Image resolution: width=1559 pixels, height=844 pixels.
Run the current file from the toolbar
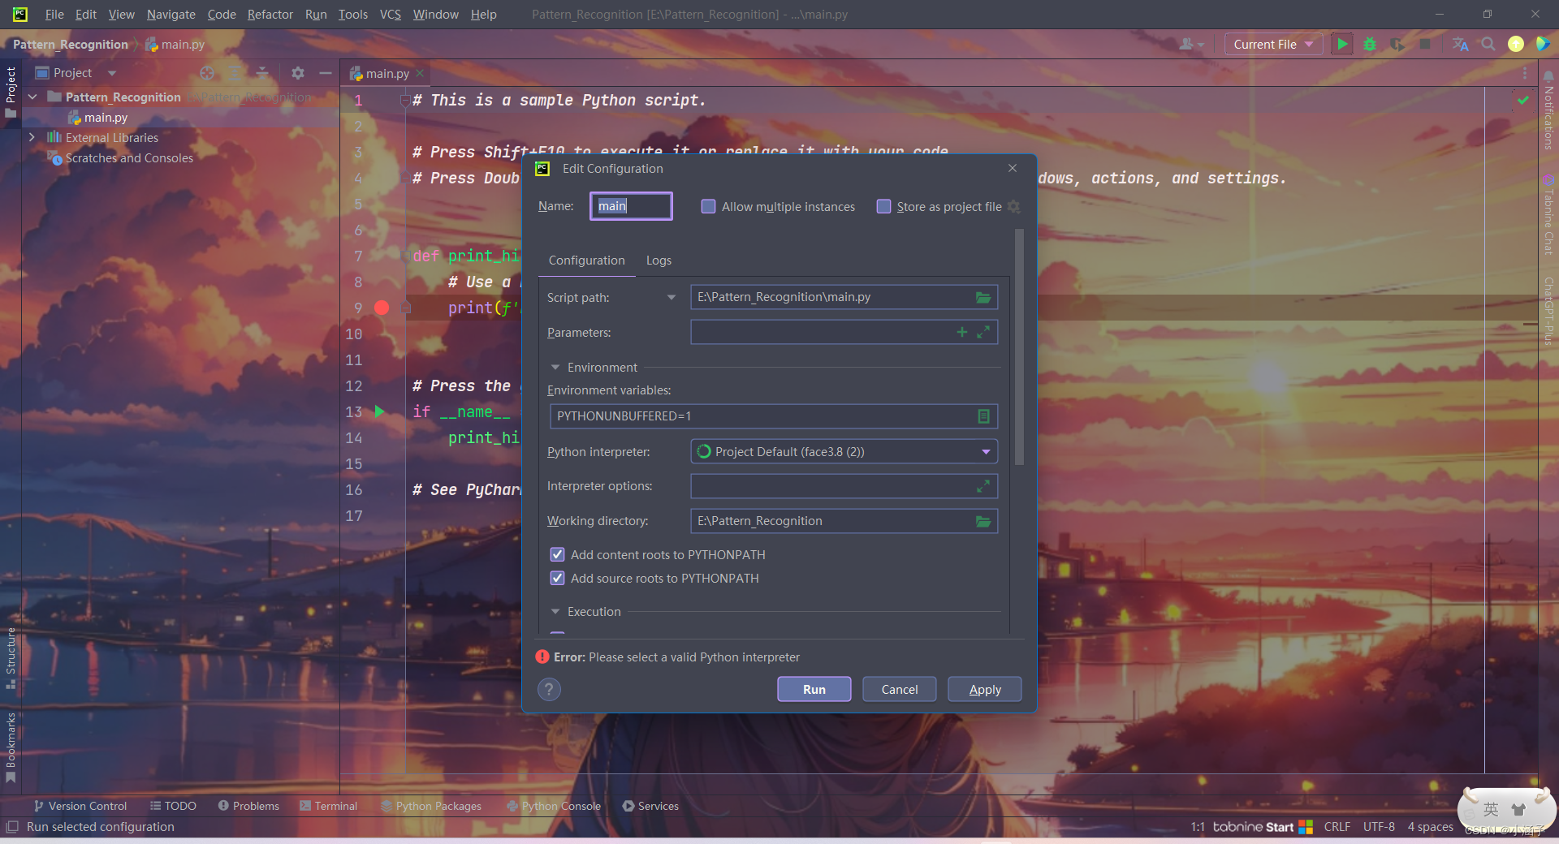pyautogui.click(x=1341, y=45)
